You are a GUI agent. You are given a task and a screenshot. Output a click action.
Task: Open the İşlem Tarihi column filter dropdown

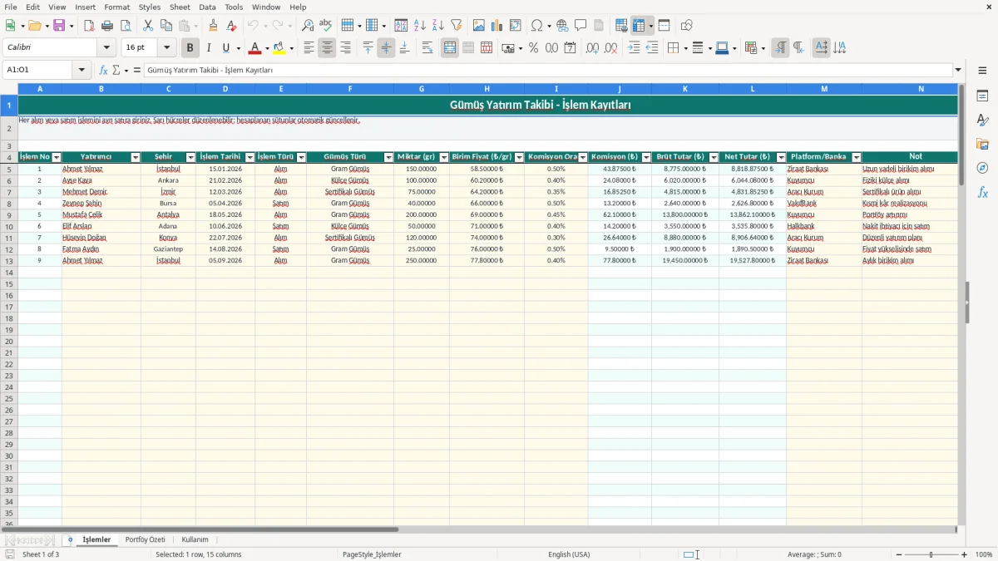coord(249,157)
